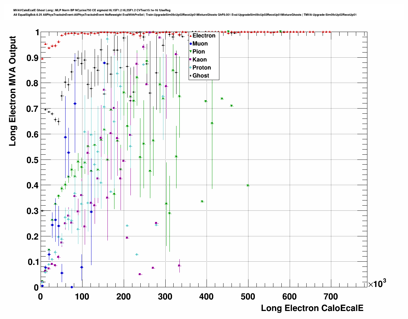This screenshot has width=408, height=319.
Task: Click the x-axis tick label 700
Action: point(331,297)
